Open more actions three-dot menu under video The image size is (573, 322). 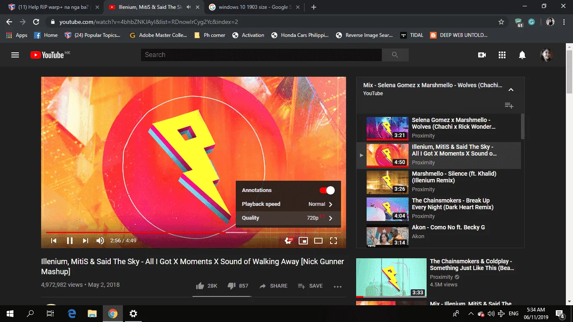click(x=338, y=286)
